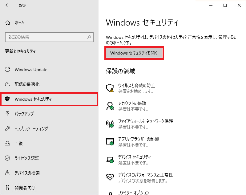Click the アカウントの保護 person icon

point(110,106)
